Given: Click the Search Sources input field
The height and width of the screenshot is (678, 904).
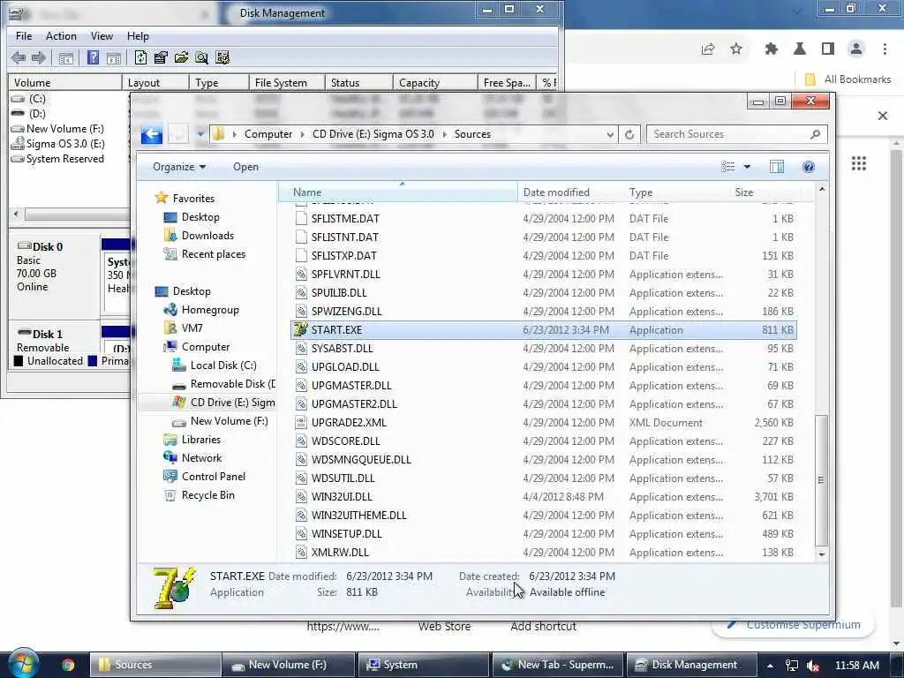Looking at the screenshot, I should pos(737,134).
